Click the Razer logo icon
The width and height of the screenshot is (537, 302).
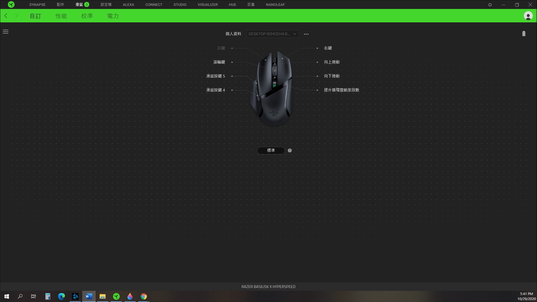point(11,4)
